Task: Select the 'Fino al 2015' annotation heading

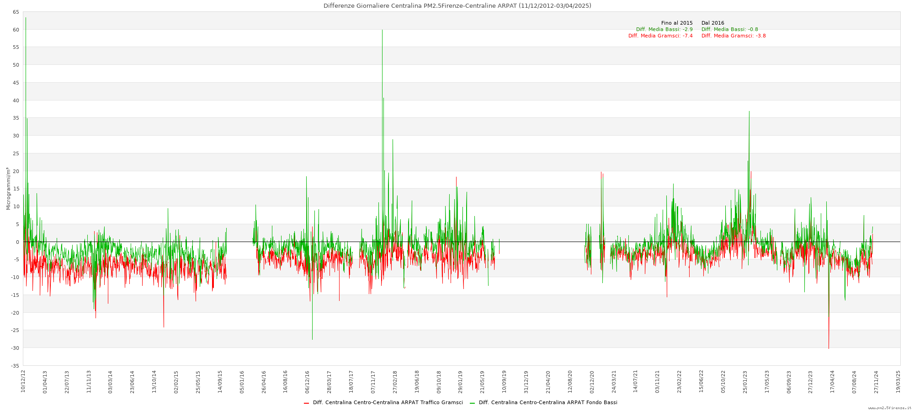Action: pos(676,23)
